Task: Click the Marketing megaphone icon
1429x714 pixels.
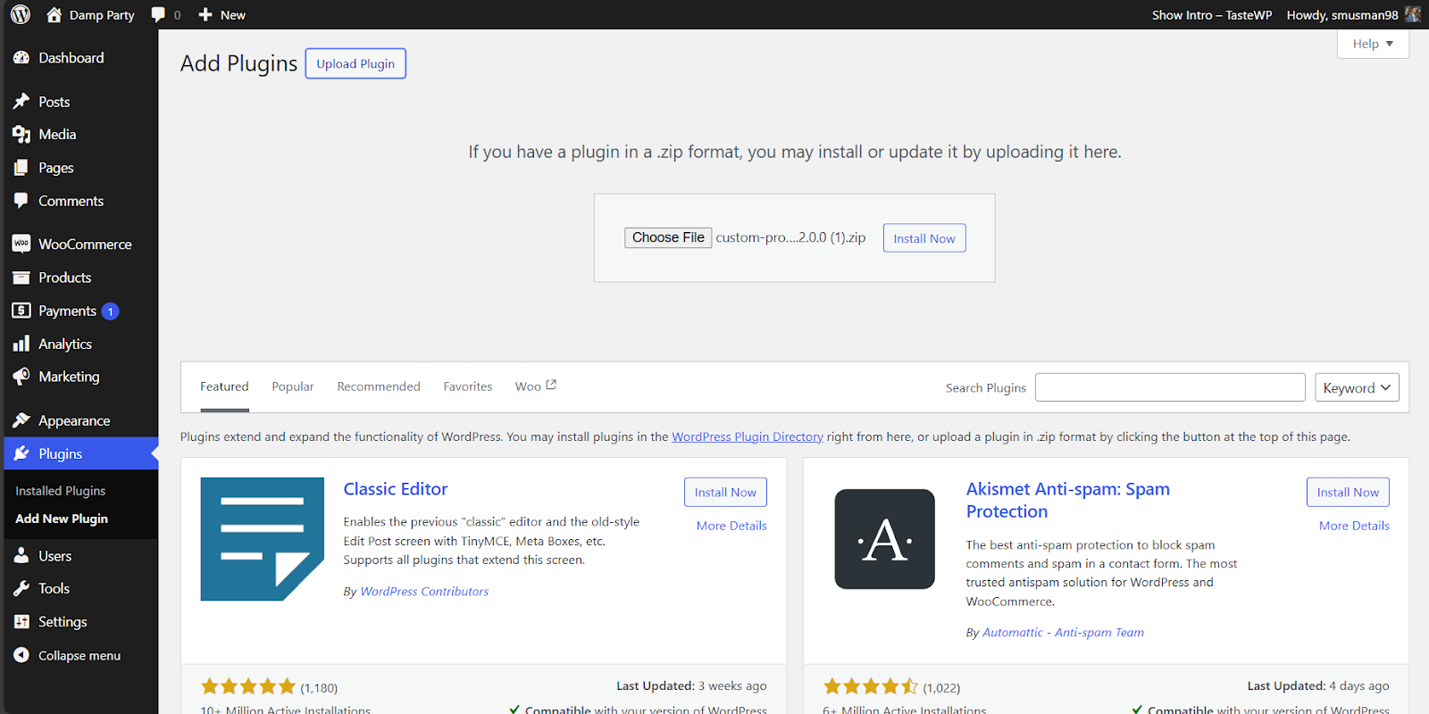Action: [21, 377]
